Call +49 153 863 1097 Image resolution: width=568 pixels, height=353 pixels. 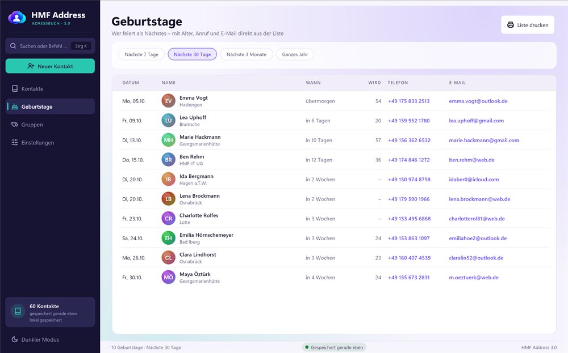click(408, 238)
